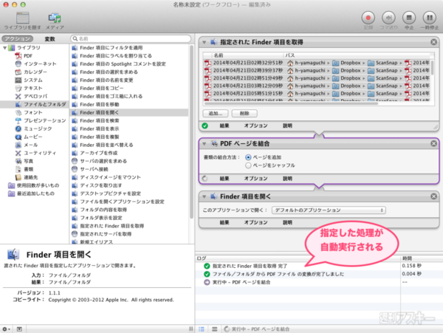Pause workflow with 一時停止 button

430,18
